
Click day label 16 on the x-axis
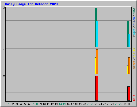[x=68, y=104]
